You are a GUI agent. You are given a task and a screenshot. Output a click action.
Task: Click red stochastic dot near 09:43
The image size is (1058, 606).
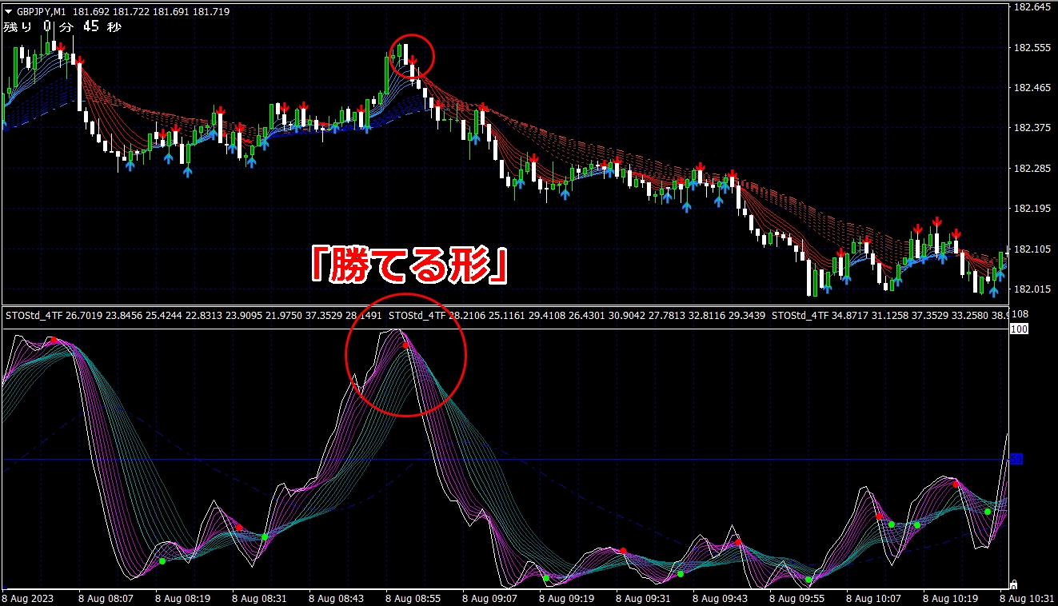coord(738,543)
